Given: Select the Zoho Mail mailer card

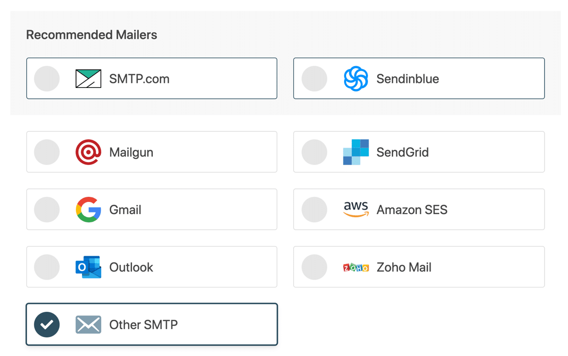Looking at the screenshot, I should tap(418, 266).
